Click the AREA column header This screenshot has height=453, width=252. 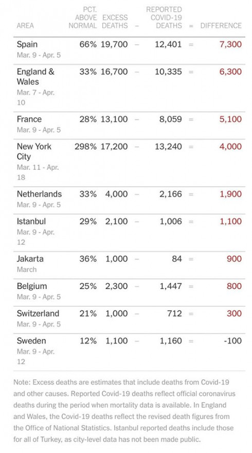[25, 26]
